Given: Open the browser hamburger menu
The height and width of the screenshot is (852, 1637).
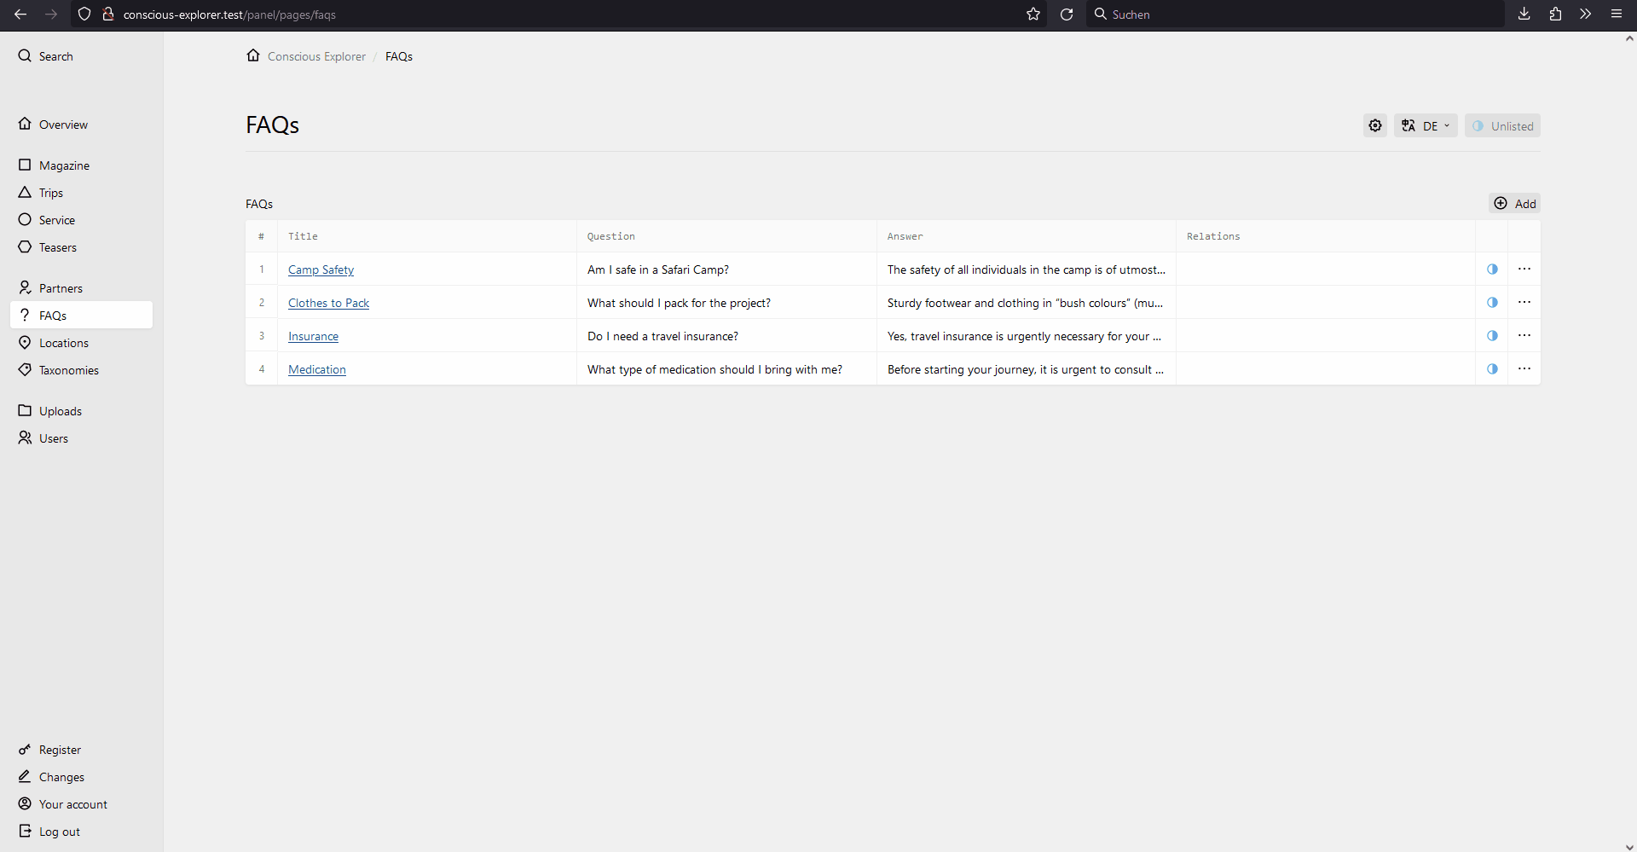Looking at the screenshot, I should pos(1616,14).
